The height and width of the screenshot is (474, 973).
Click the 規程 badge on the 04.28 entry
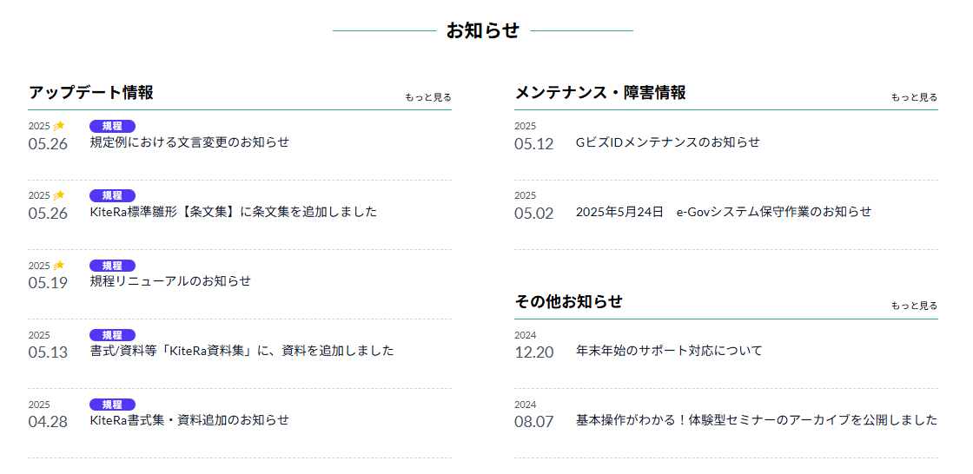click(x=112, y=405)
